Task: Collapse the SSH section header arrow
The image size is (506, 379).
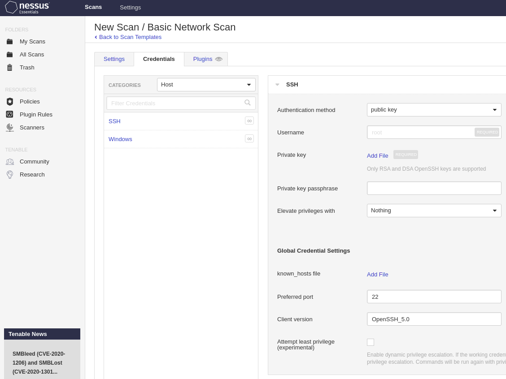Action: pos(277,85)
